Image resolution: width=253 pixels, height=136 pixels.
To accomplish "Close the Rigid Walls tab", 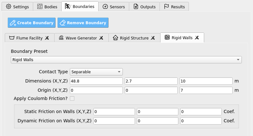I will (197, 38).
